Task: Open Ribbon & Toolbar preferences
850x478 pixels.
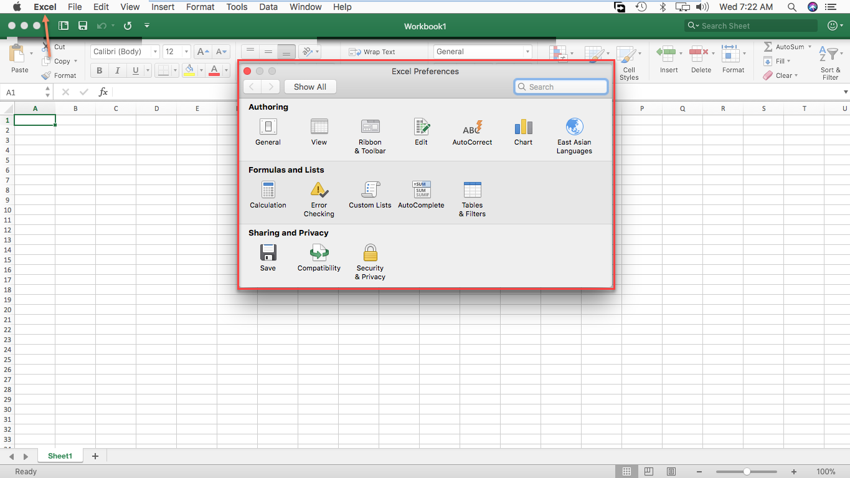Action: (370, 136)
